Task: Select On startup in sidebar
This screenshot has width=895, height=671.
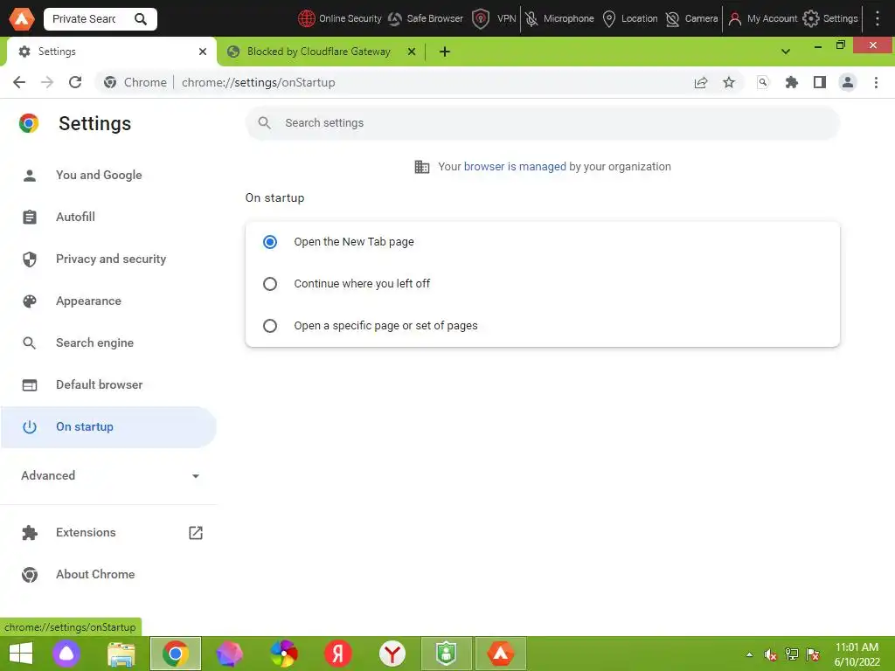Action: tap(108, 426)
